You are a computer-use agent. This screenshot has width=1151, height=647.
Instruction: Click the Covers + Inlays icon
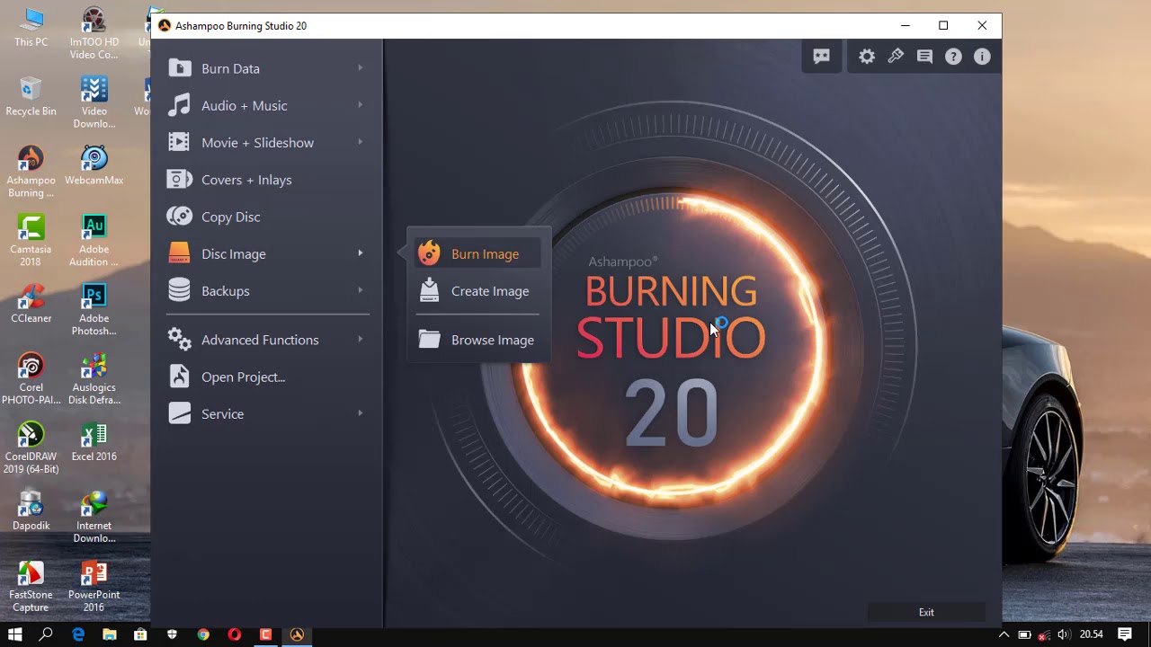coord(180,180)
